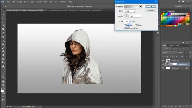Select the Brush tool

click(x=3, y=40)
